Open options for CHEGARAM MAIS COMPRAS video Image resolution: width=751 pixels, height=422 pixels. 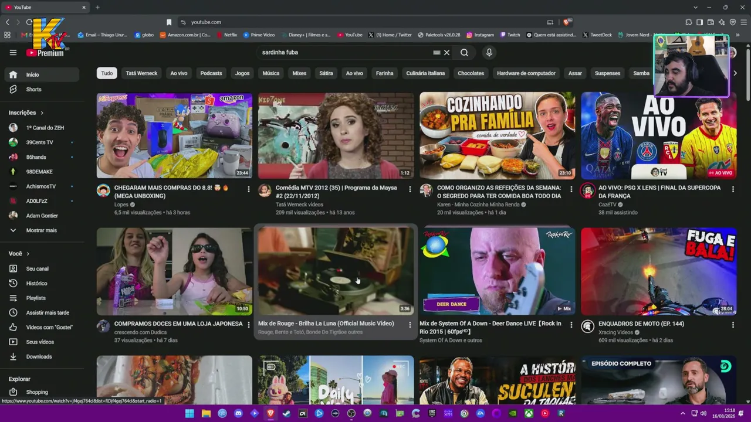tap(248, 189)
